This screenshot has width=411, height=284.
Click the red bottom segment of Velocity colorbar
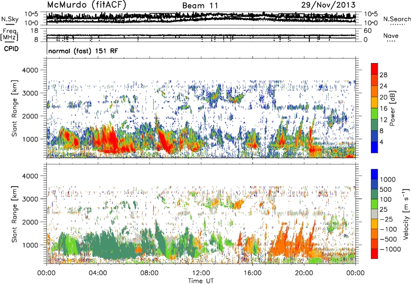375,254
